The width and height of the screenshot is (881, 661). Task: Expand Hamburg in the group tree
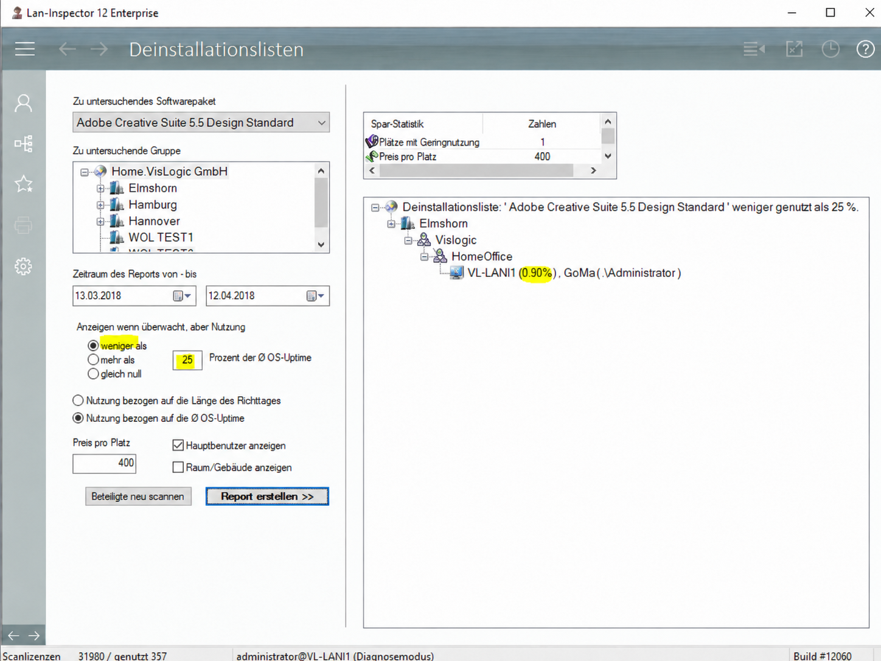click(100, 205)
